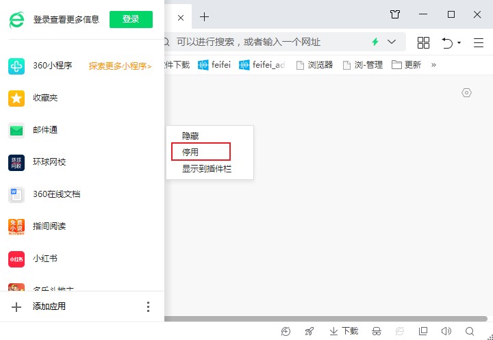Click the accelerator circular status icon

[x=286, y=331]
